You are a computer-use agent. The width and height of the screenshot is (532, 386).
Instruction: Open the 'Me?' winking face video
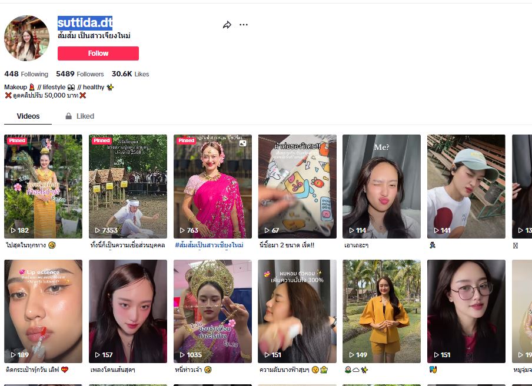382,186
